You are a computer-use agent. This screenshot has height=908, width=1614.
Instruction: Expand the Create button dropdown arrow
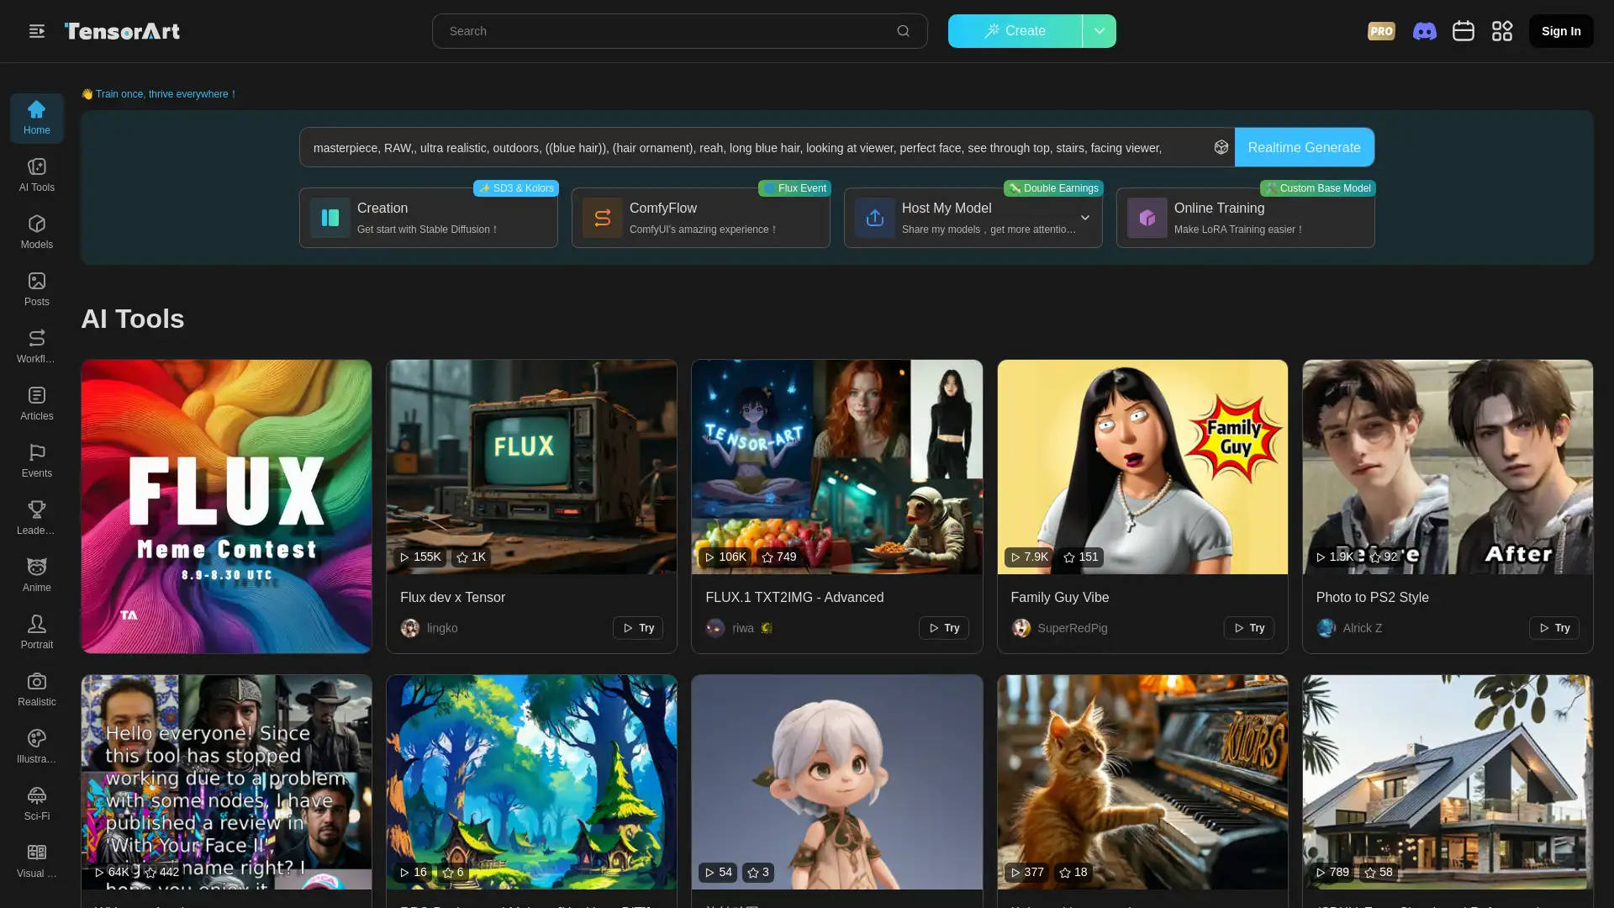coord(1099,30)
